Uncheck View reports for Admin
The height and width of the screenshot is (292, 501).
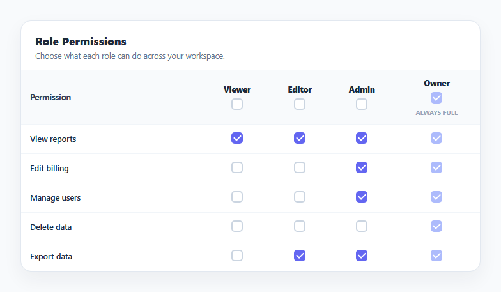[362, 138]
